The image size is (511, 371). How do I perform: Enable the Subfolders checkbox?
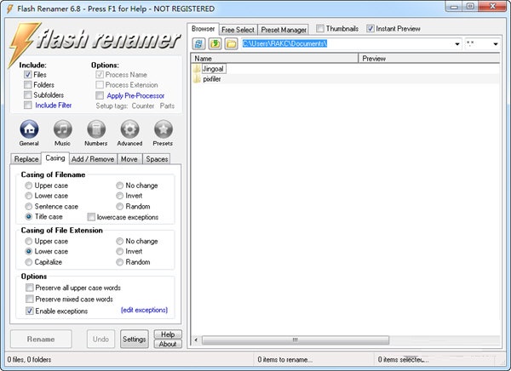(x=28, y=94)
